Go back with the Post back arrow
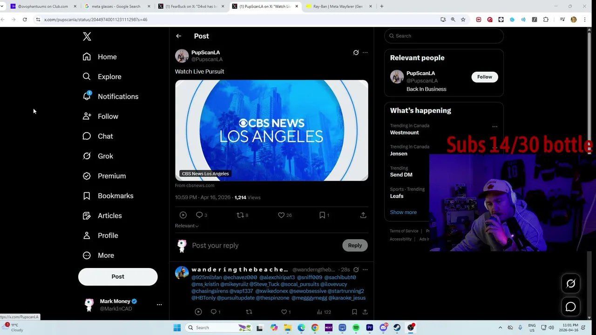The image size is (596, 335). coord(178,36)
